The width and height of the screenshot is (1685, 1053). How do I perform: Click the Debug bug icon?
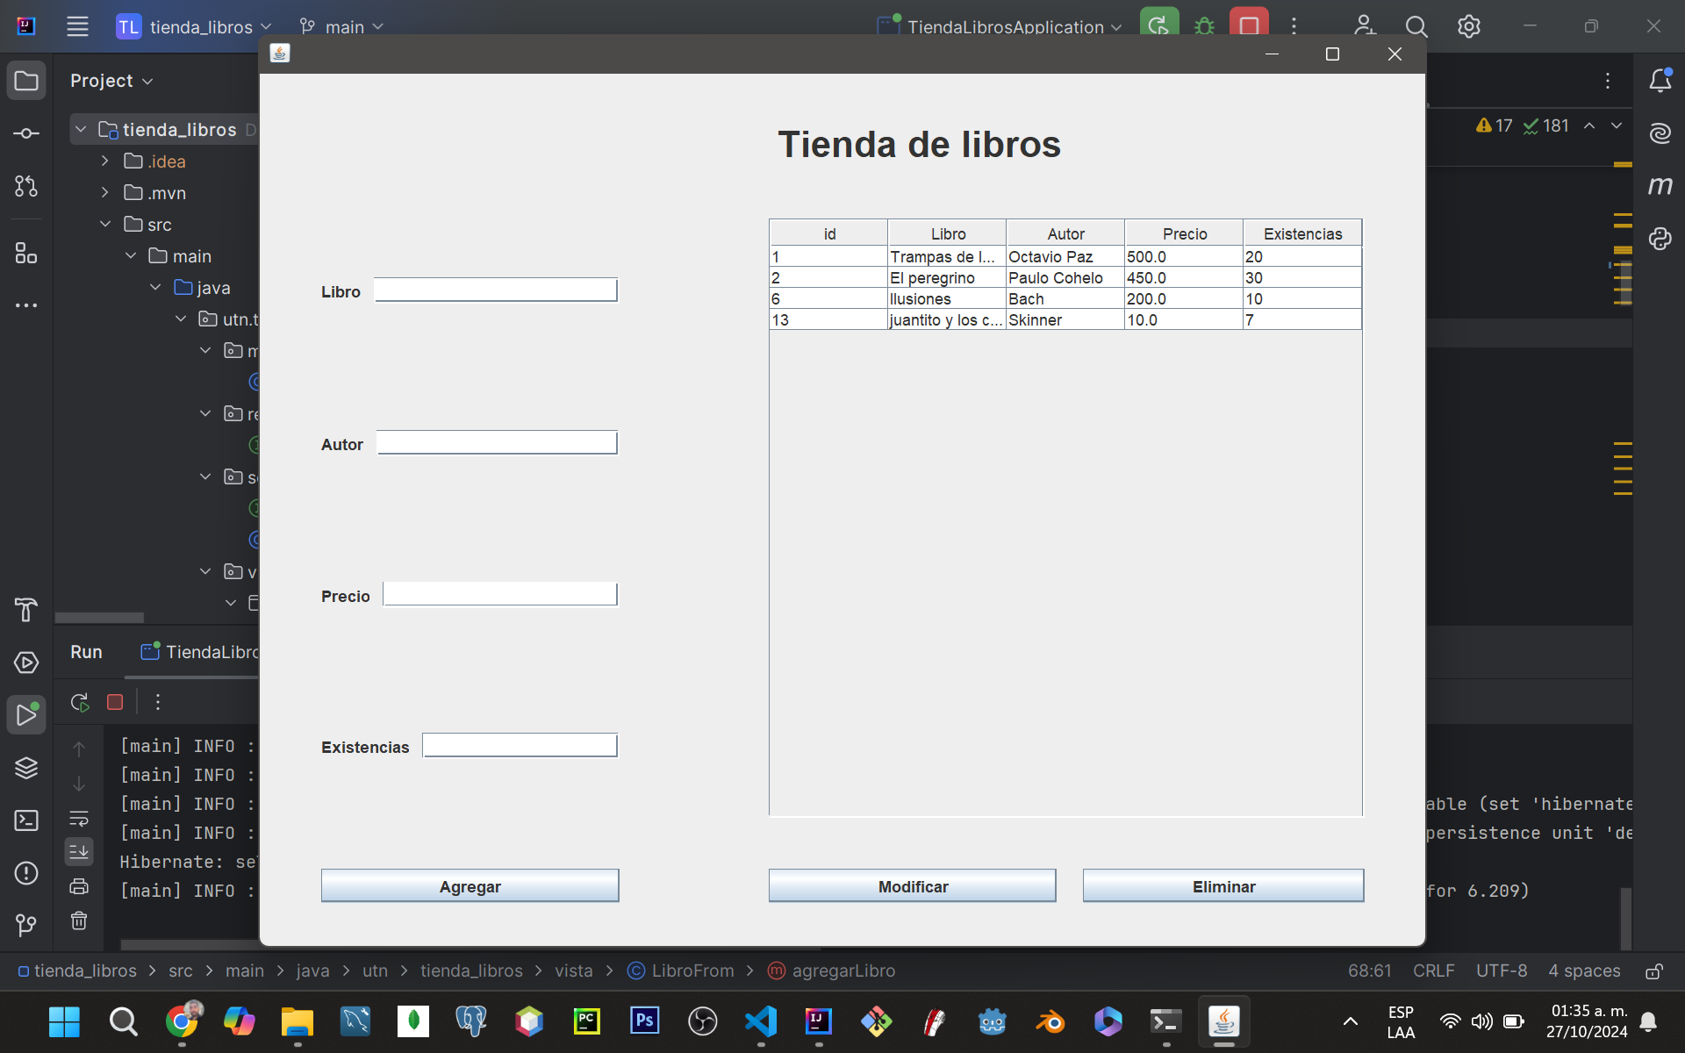(x=1204, y=26)
